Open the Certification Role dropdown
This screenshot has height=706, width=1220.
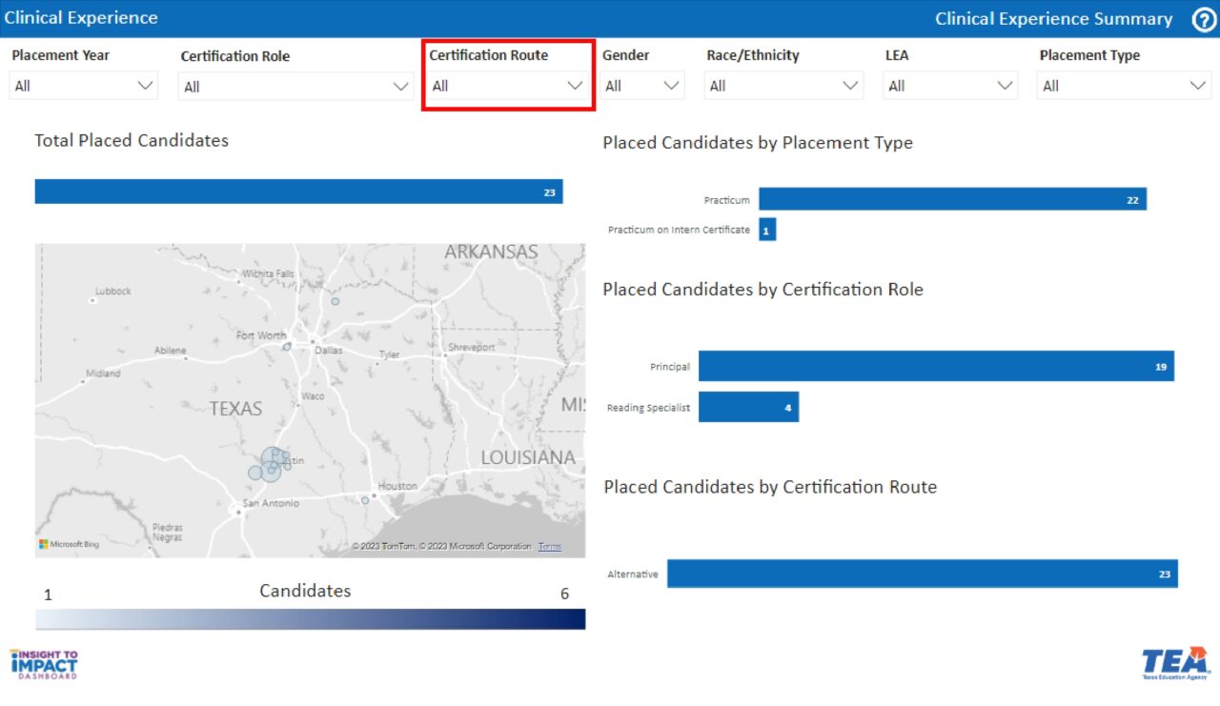(x=295, y=87)
